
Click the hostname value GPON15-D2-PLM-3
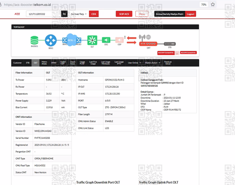(x=115, y=80)
